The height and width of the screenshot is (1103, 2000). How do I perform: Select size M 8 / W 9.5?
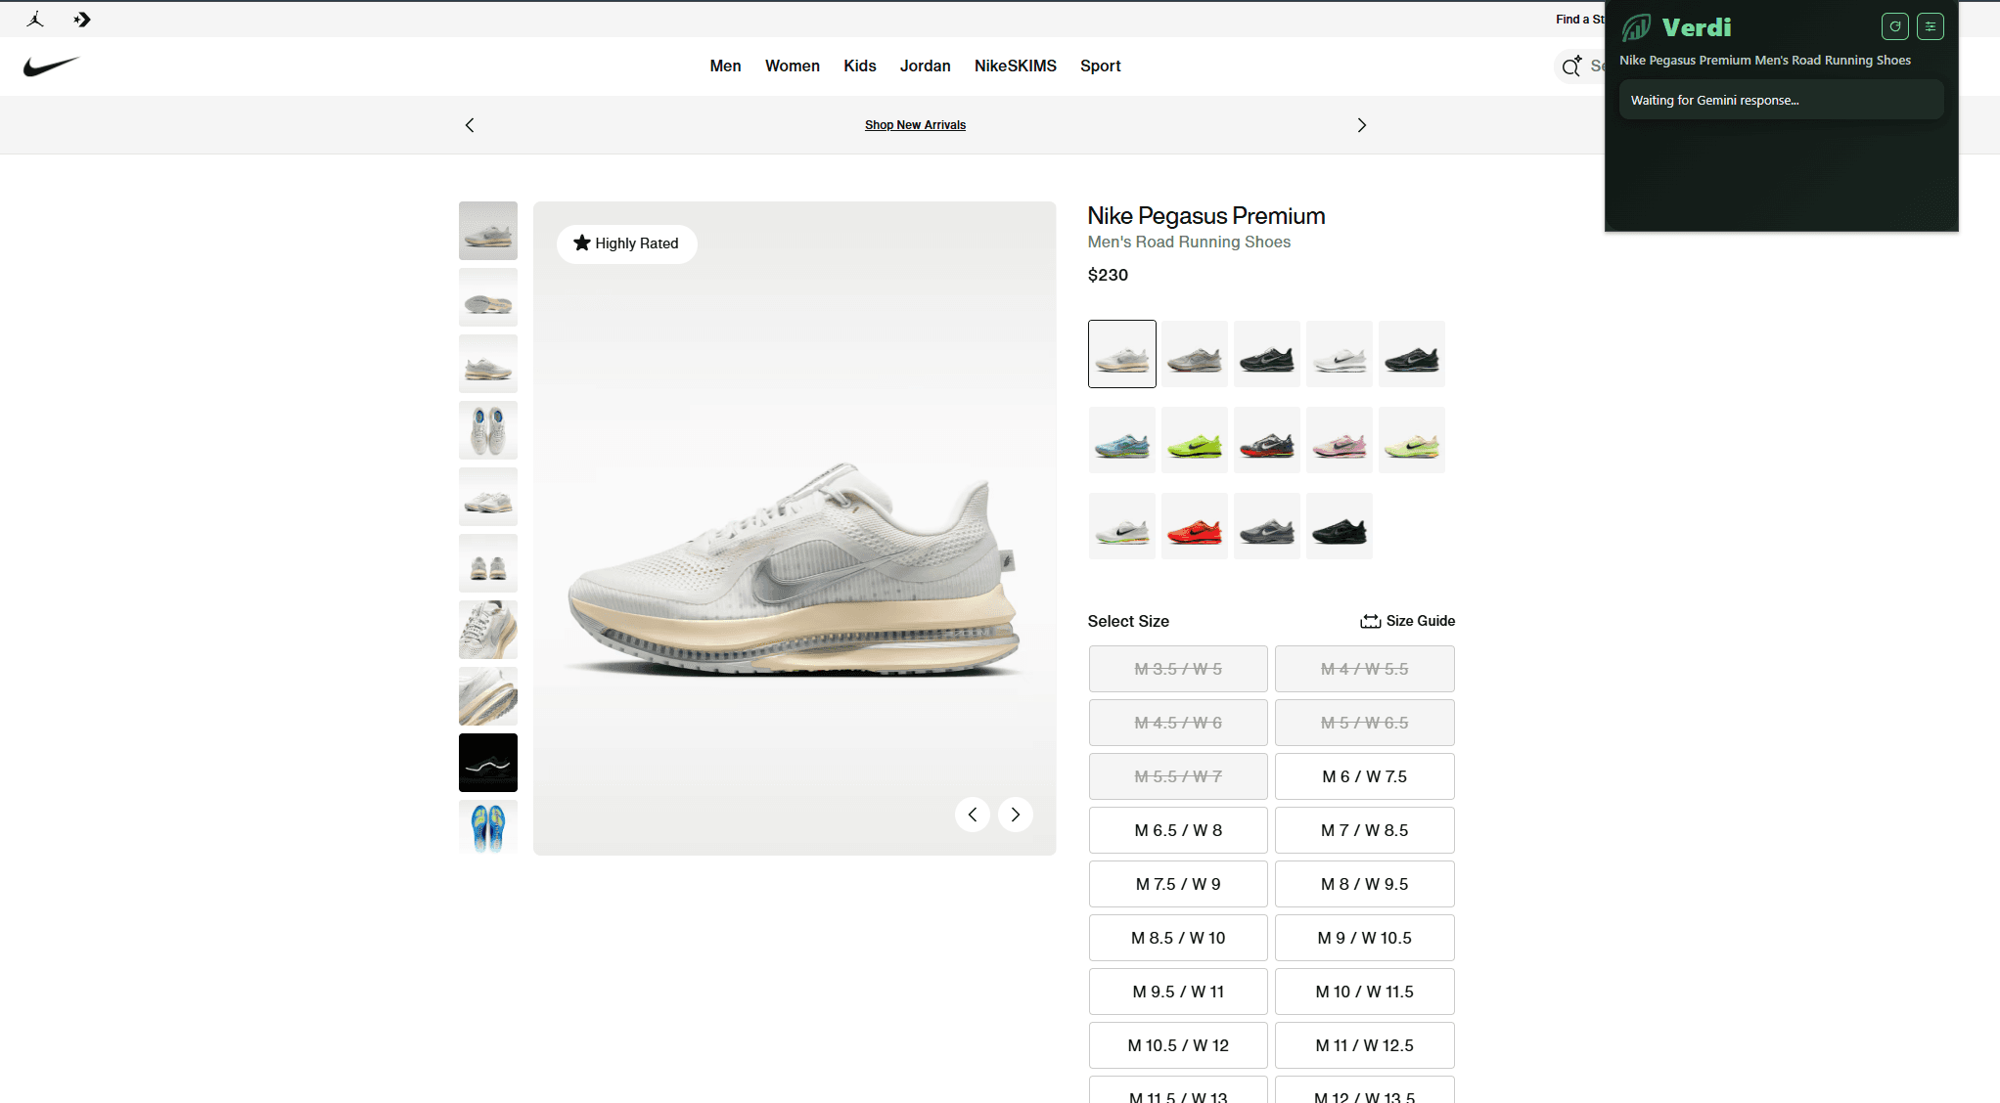(1365, 884)
